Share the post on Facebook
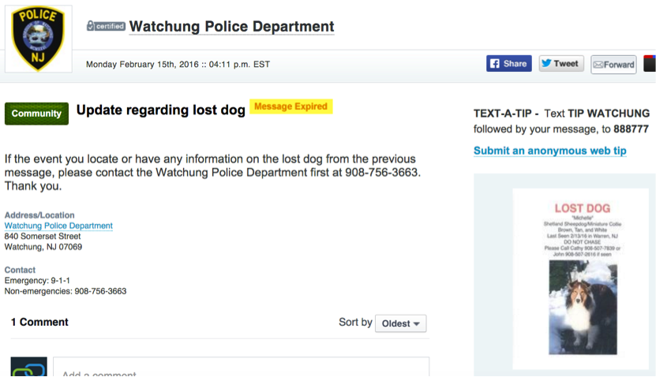Viewport: 656px width, 377px height. pyautogui.click(x=508, y=64)
